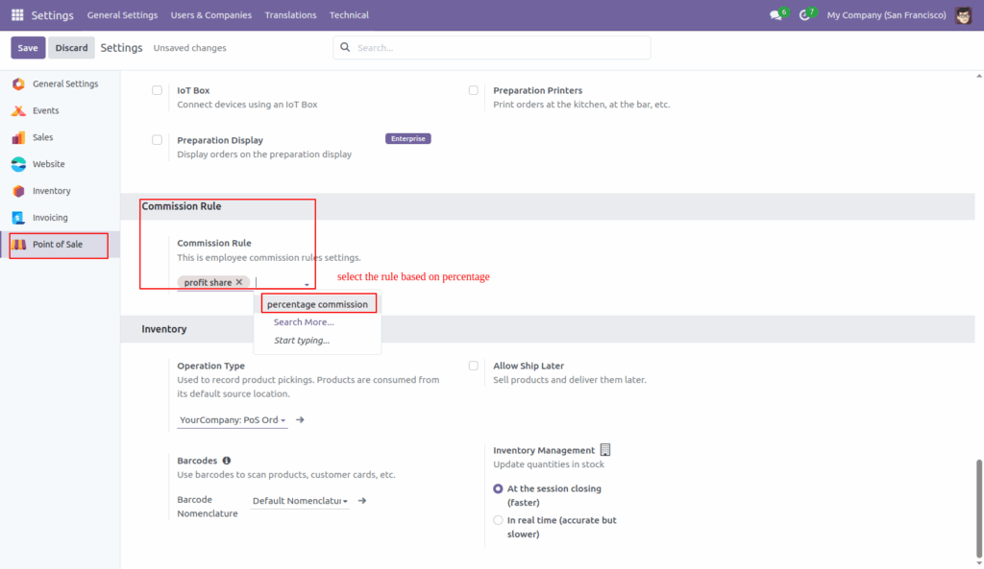Open the Translations menu

pyautogui.click(x=290, y=14)
